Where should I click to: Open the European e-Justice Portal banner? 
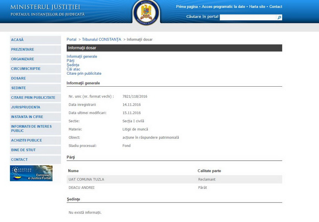click(31, 173)
